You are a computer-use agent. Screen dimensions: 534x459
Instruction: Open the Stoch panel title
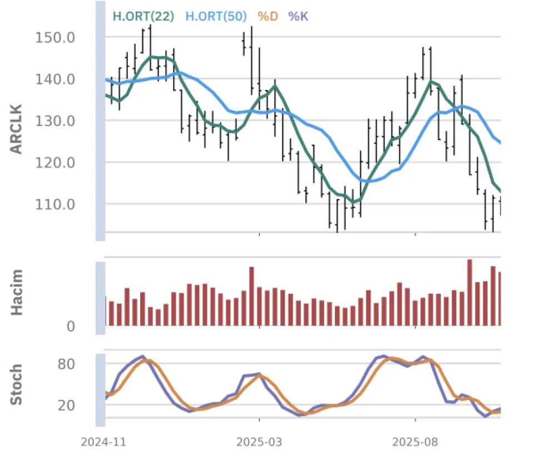point(17,384)
